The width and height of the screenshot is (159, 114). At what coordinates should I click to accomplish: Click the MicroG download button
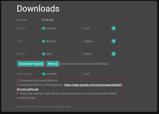tap(53, 64)
